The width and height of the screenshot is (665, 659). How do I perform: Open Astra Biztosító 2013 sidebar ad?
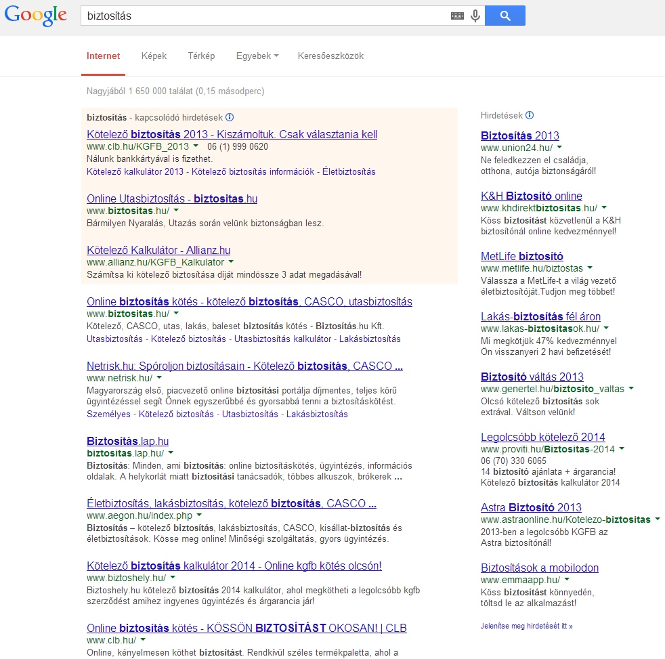pos(531,507)
